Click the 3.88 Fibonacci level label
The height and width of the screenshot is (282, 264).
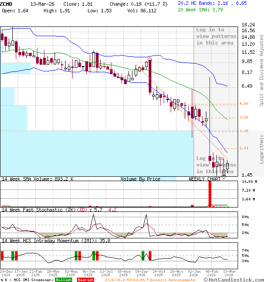point(244,117)
